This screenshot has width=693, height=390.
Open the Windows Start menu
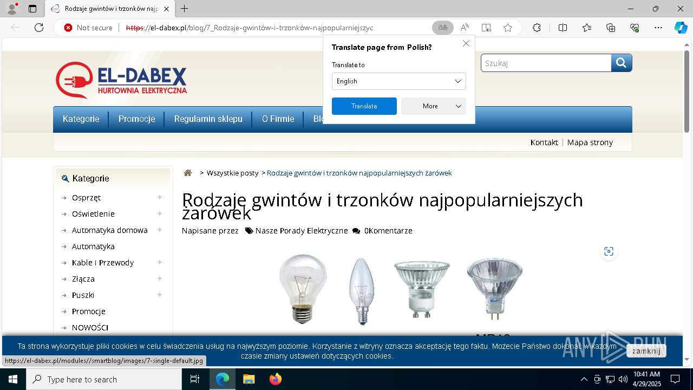(x=13, y=379)
